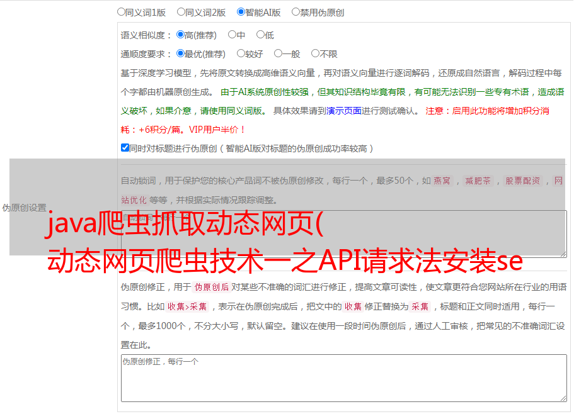Select 禁用伪原创 to disable rewriting
The image size is (574, 414).
[296, 11]
